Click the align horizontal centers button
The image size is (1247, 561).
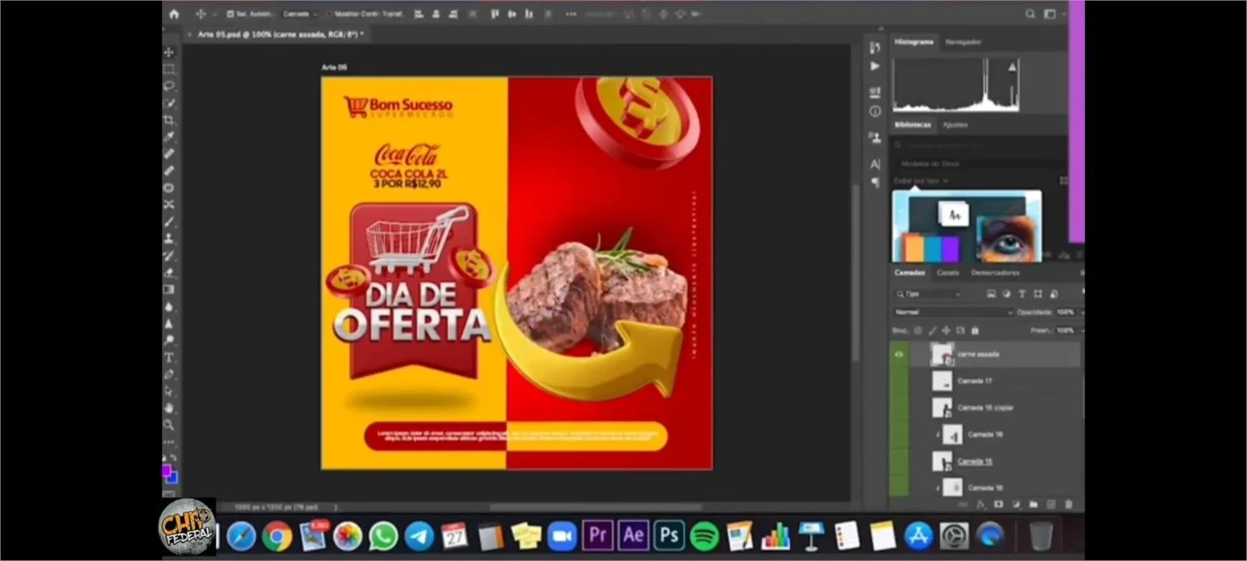coord(435,14)
